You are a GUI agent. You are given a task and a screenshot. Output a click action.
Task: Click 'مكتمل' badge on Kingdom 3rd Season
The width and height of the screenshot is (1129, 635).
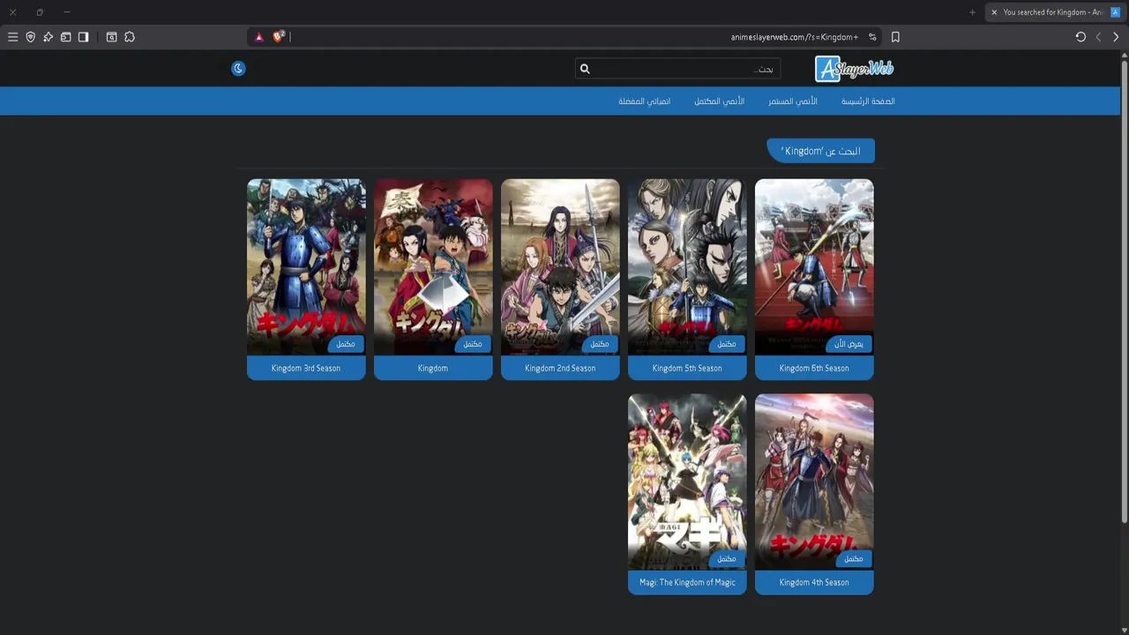[347, 344]
